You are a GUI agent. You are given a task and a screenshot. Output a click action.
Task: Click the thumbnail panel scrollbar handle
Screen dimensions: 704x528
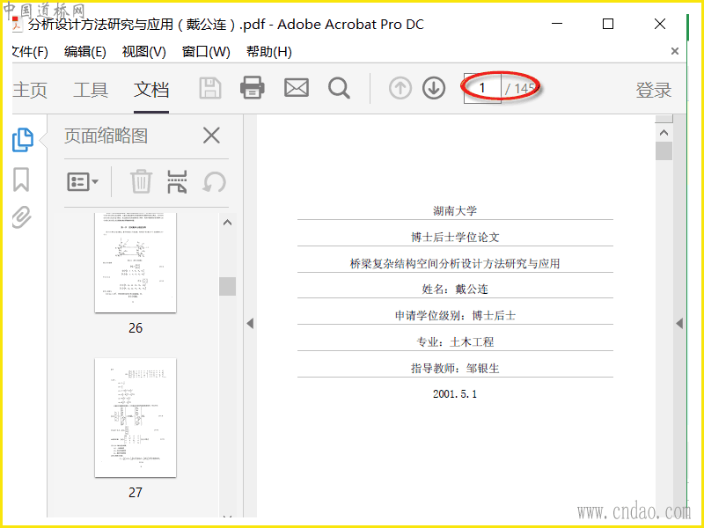coord(227,287)
